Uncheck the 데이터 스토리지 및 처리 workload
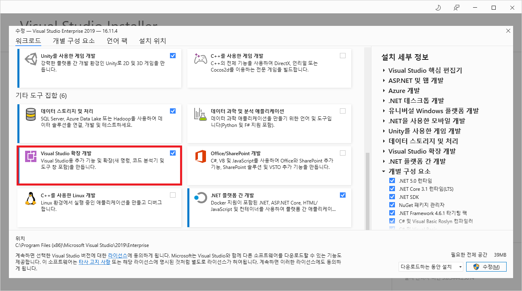 tap(173, 111)
